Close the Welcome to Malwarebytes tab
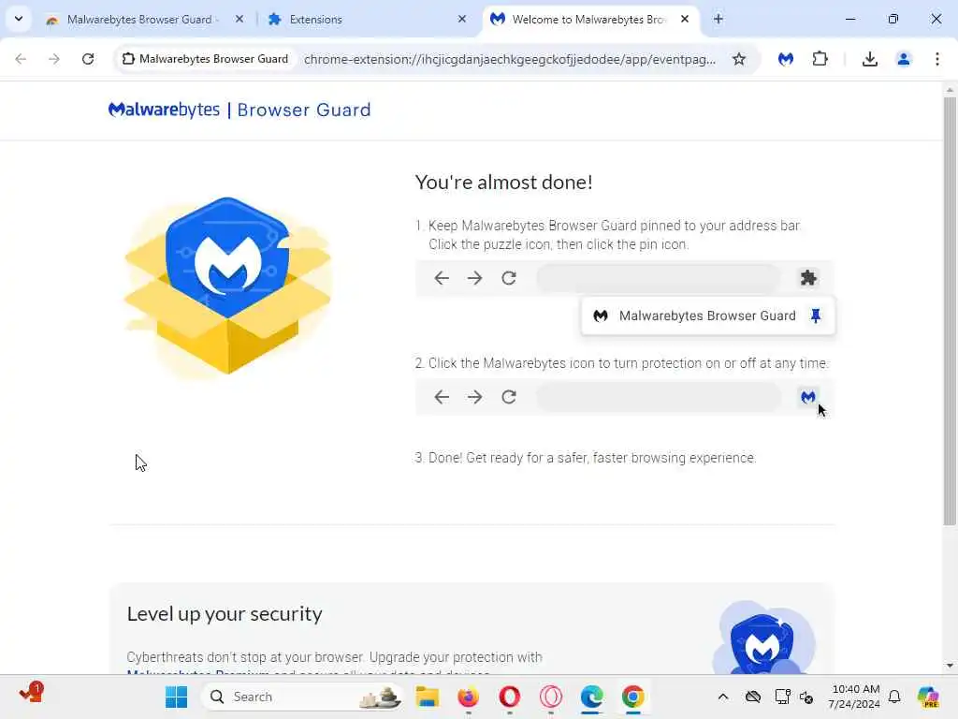958x719 pixels. coord(685,19)
